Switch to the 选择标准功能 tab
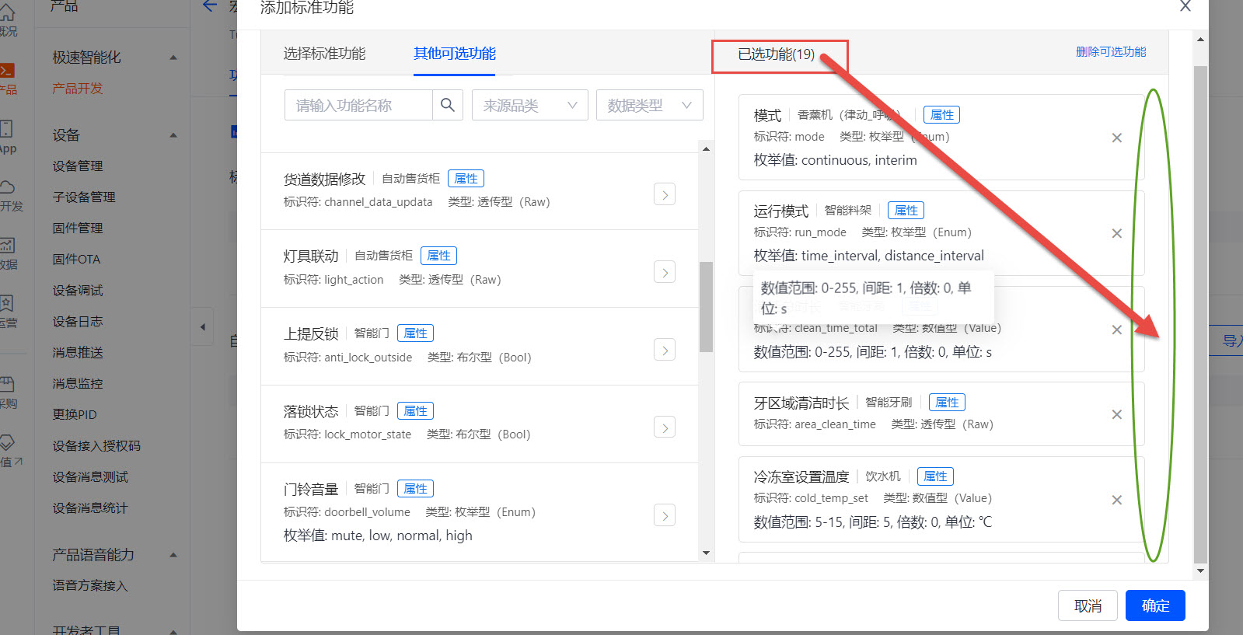Image resolution: width=1243 pixels, height=635 pixels. click(x=324, y=54)
